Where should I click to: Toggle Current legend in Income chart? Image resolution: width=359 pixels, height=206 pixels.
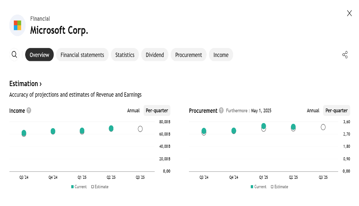[x=79, y=187]
